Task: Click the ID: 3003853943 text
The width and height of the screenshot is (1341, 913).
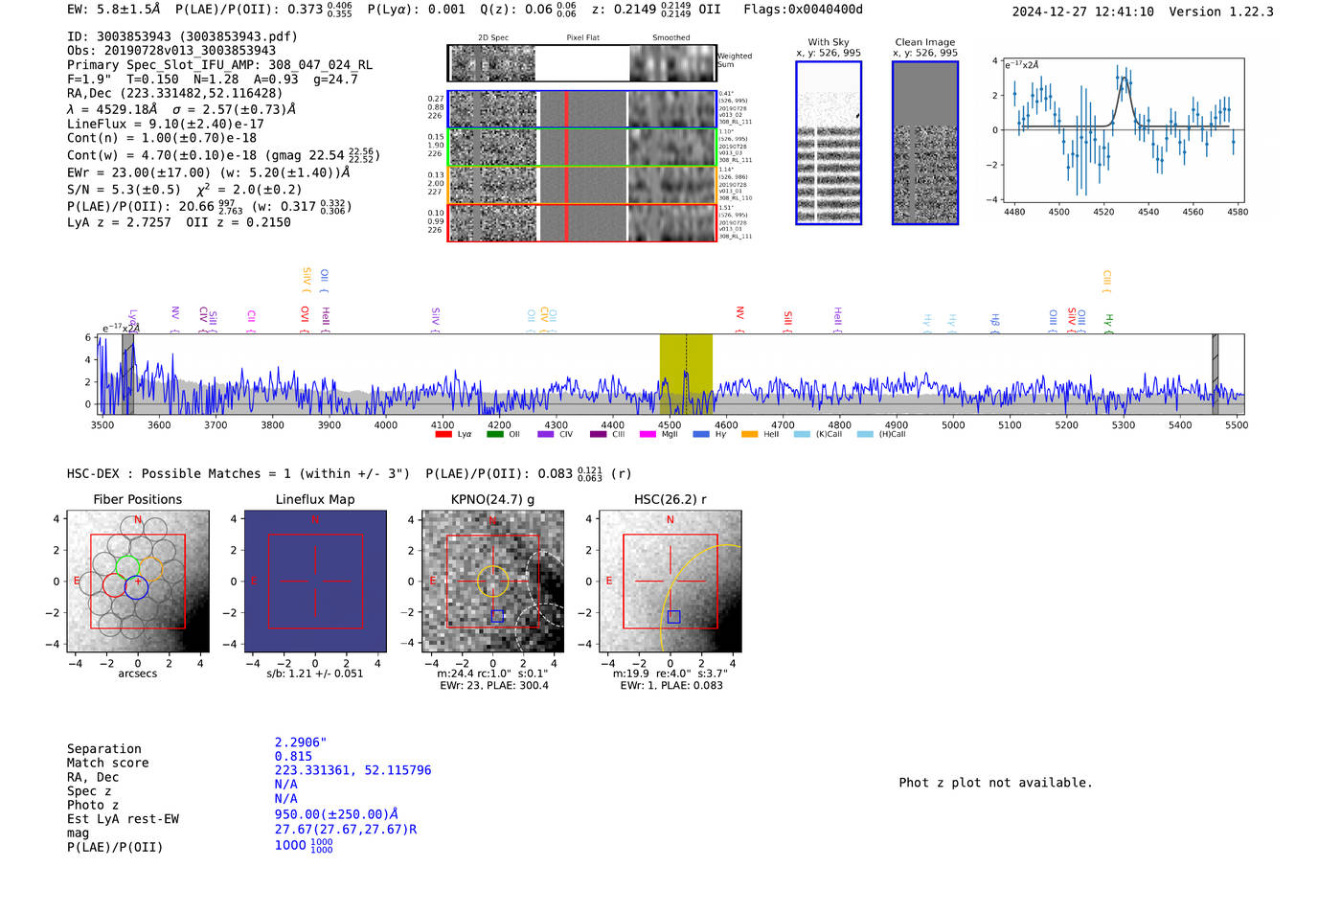Action: point(182,36)
